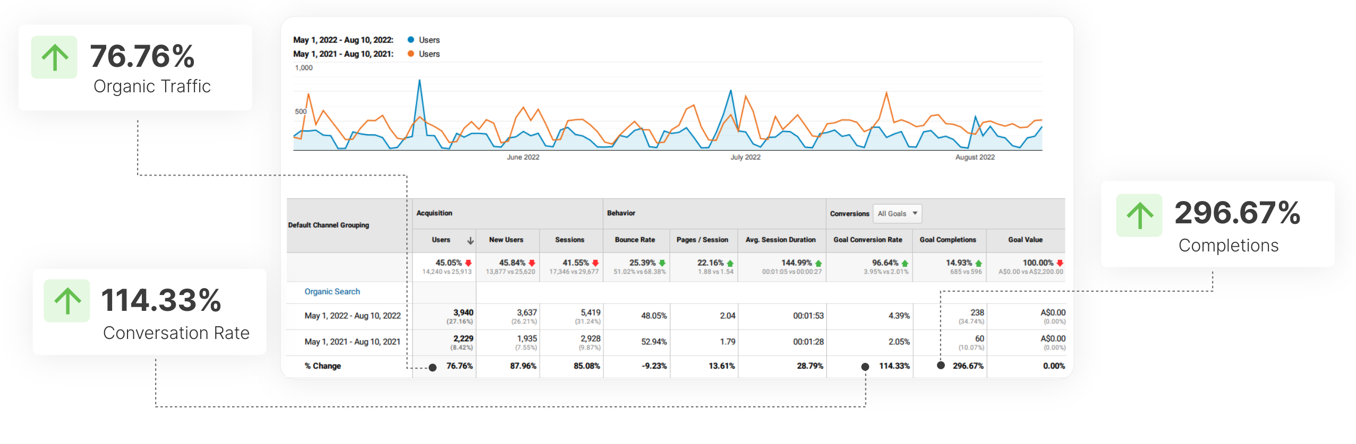Screen dimensions: 1356x444
Task: Click the orange Users legend dot for 2021
Action: click(411, 54)
